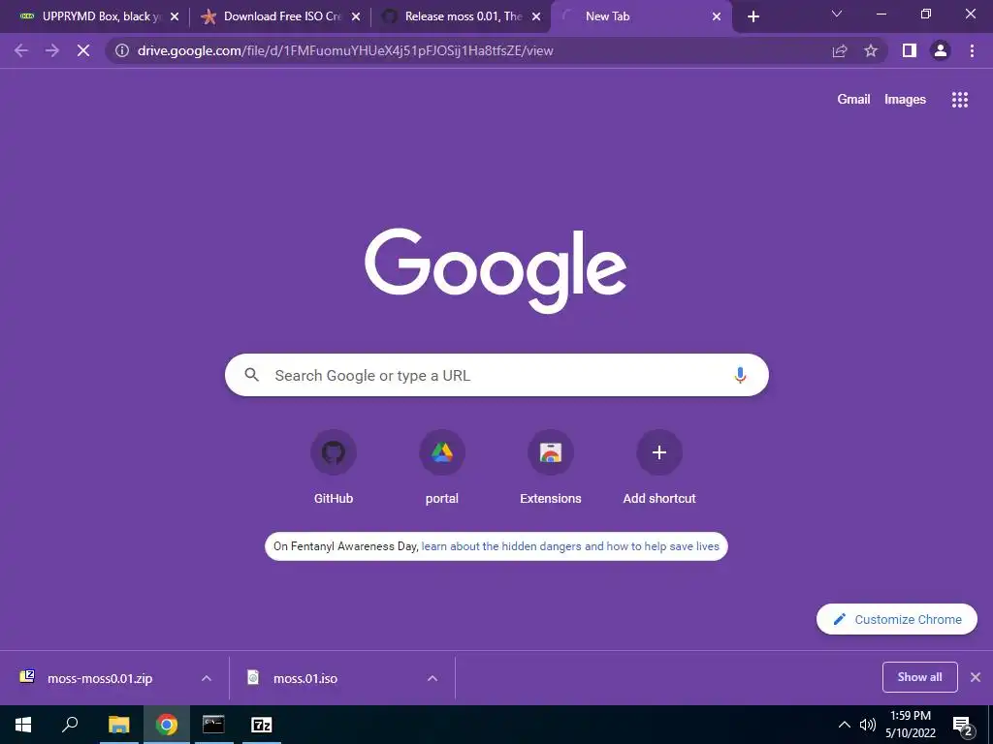Viewport: 993px width, 744px height.
Task: Stop loading the page with X button
Action: point(83,50)
